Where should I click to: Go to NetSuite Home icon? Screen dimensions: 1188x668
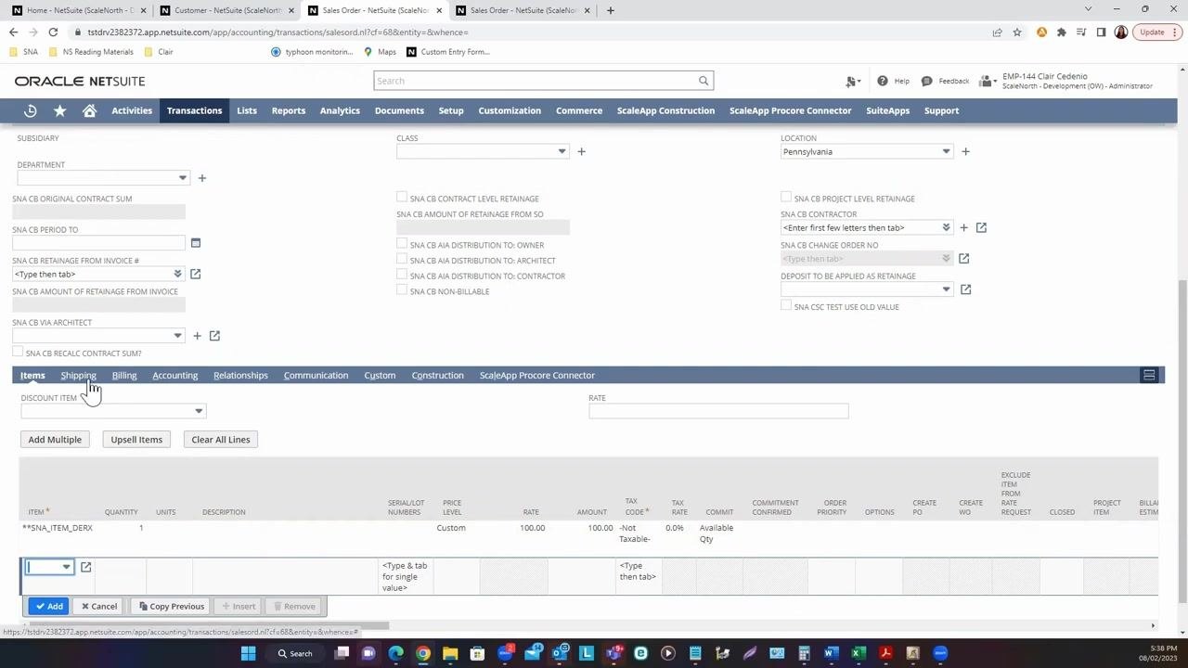pos(89,110)
